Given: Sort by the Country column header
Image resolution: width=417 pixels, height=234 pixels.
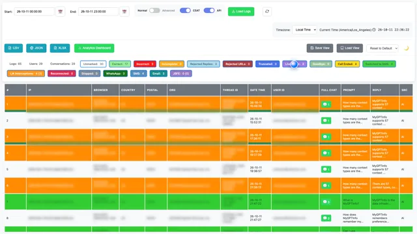Looking at the screenshot, I should tap(132, 90).
